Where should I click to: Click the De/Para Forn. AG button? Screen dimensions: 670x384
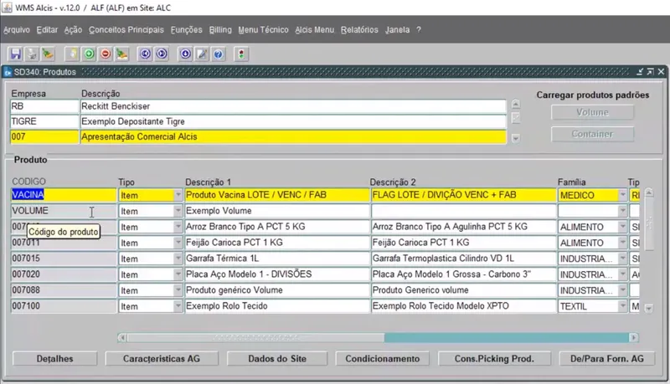tap(606, 359)
